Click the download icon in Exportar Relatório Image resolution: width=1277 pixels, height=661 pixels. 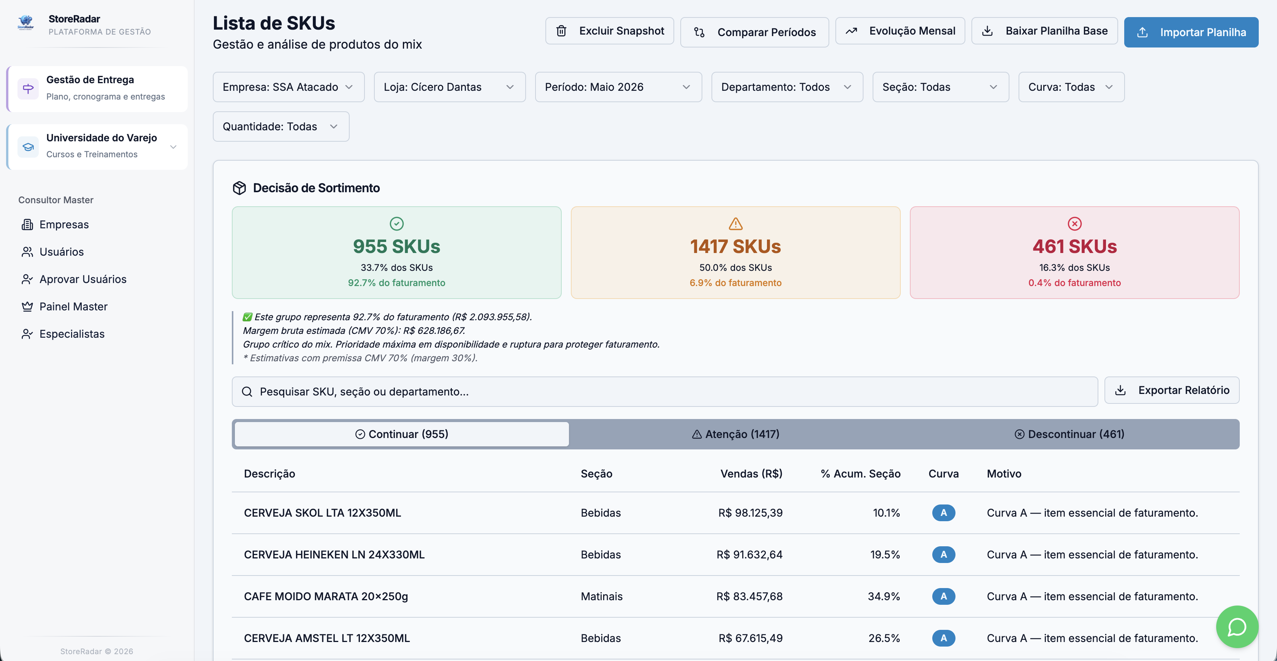1120,390
